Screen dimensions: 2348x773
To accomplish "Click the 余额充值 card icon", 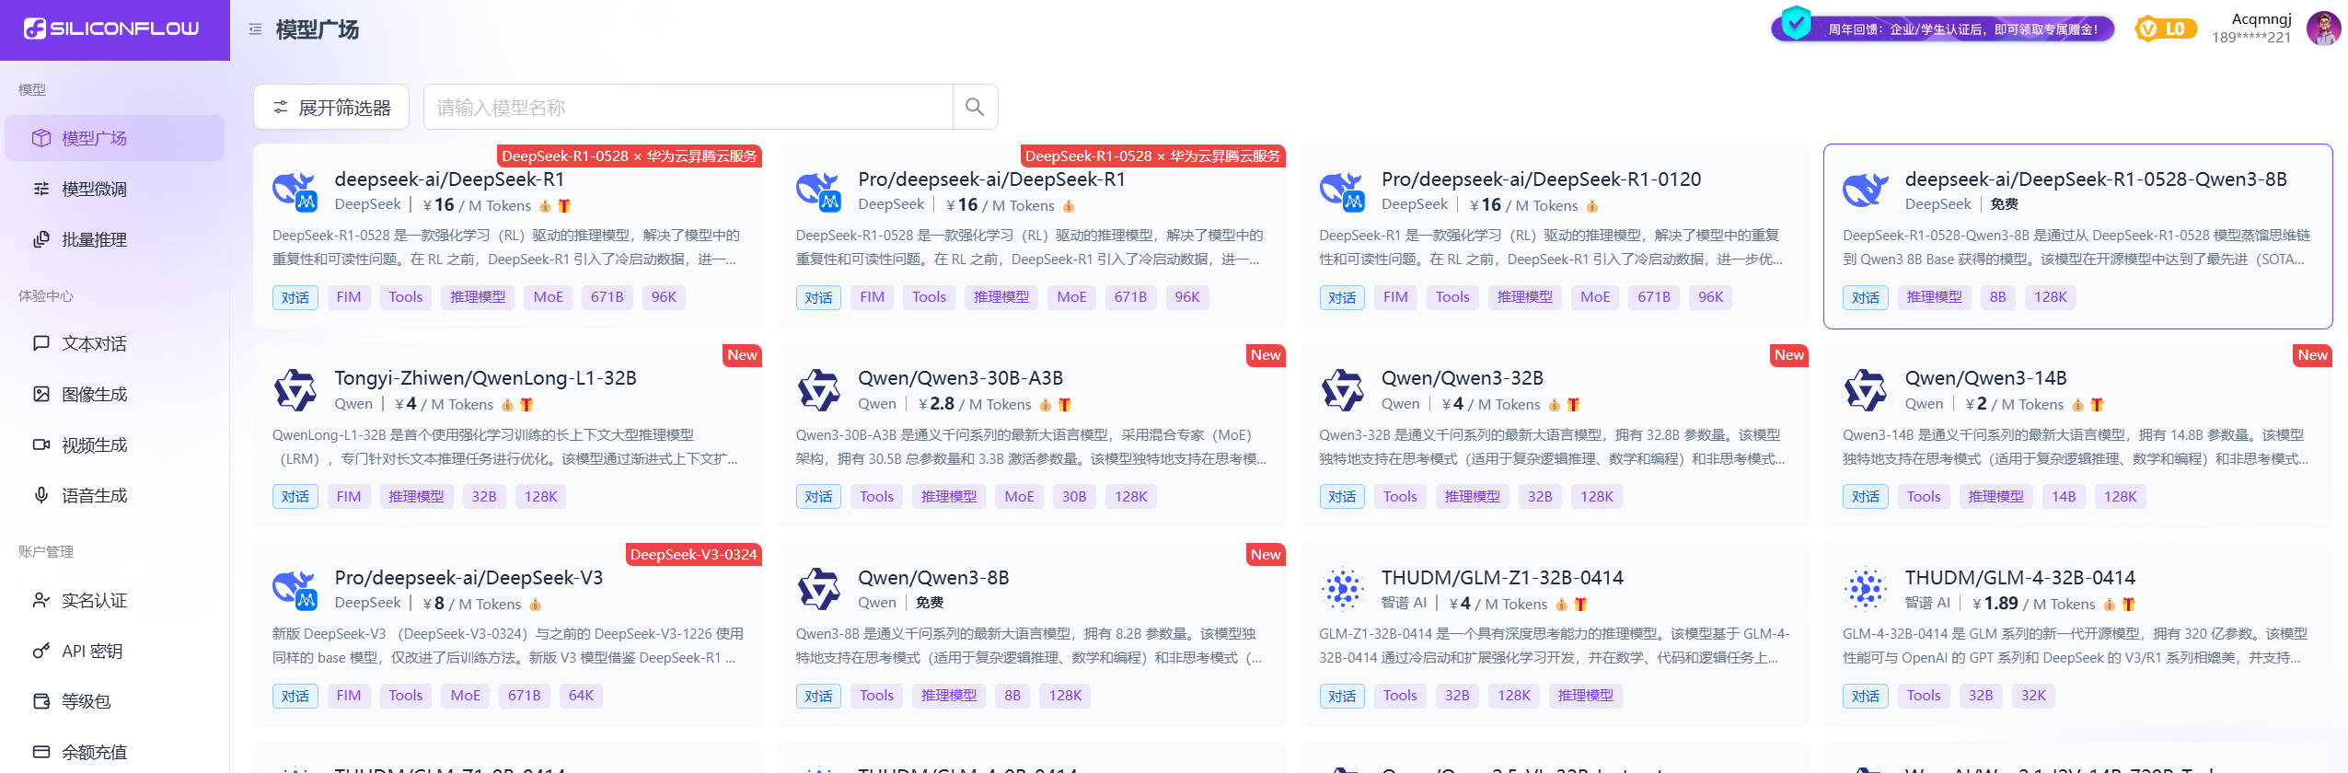I will [41, 752].
